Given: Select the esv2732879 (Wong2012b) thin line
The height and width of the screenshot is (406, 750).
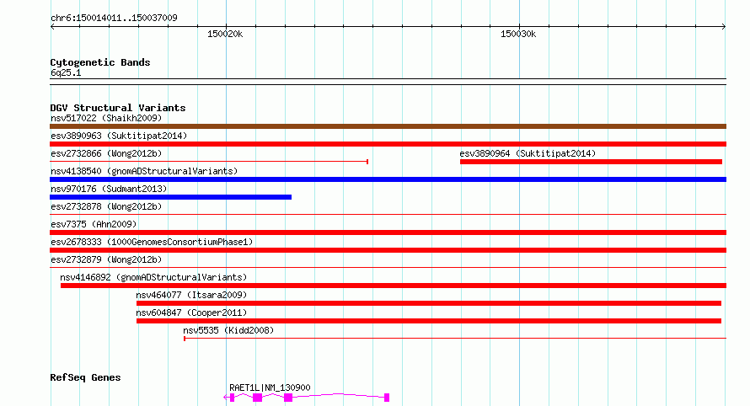Looking at the screenshot, I should tap(388, 267).
